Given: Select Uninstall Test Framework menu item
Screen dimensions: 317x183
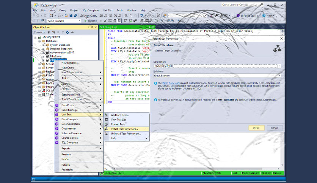Looking at the screenshot, I should click(x=127, y=133).
